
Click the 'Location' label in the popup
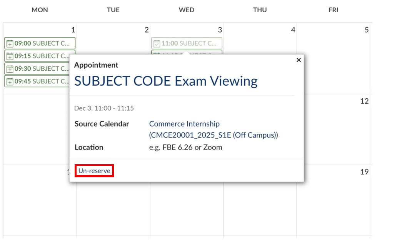[89, 147]
